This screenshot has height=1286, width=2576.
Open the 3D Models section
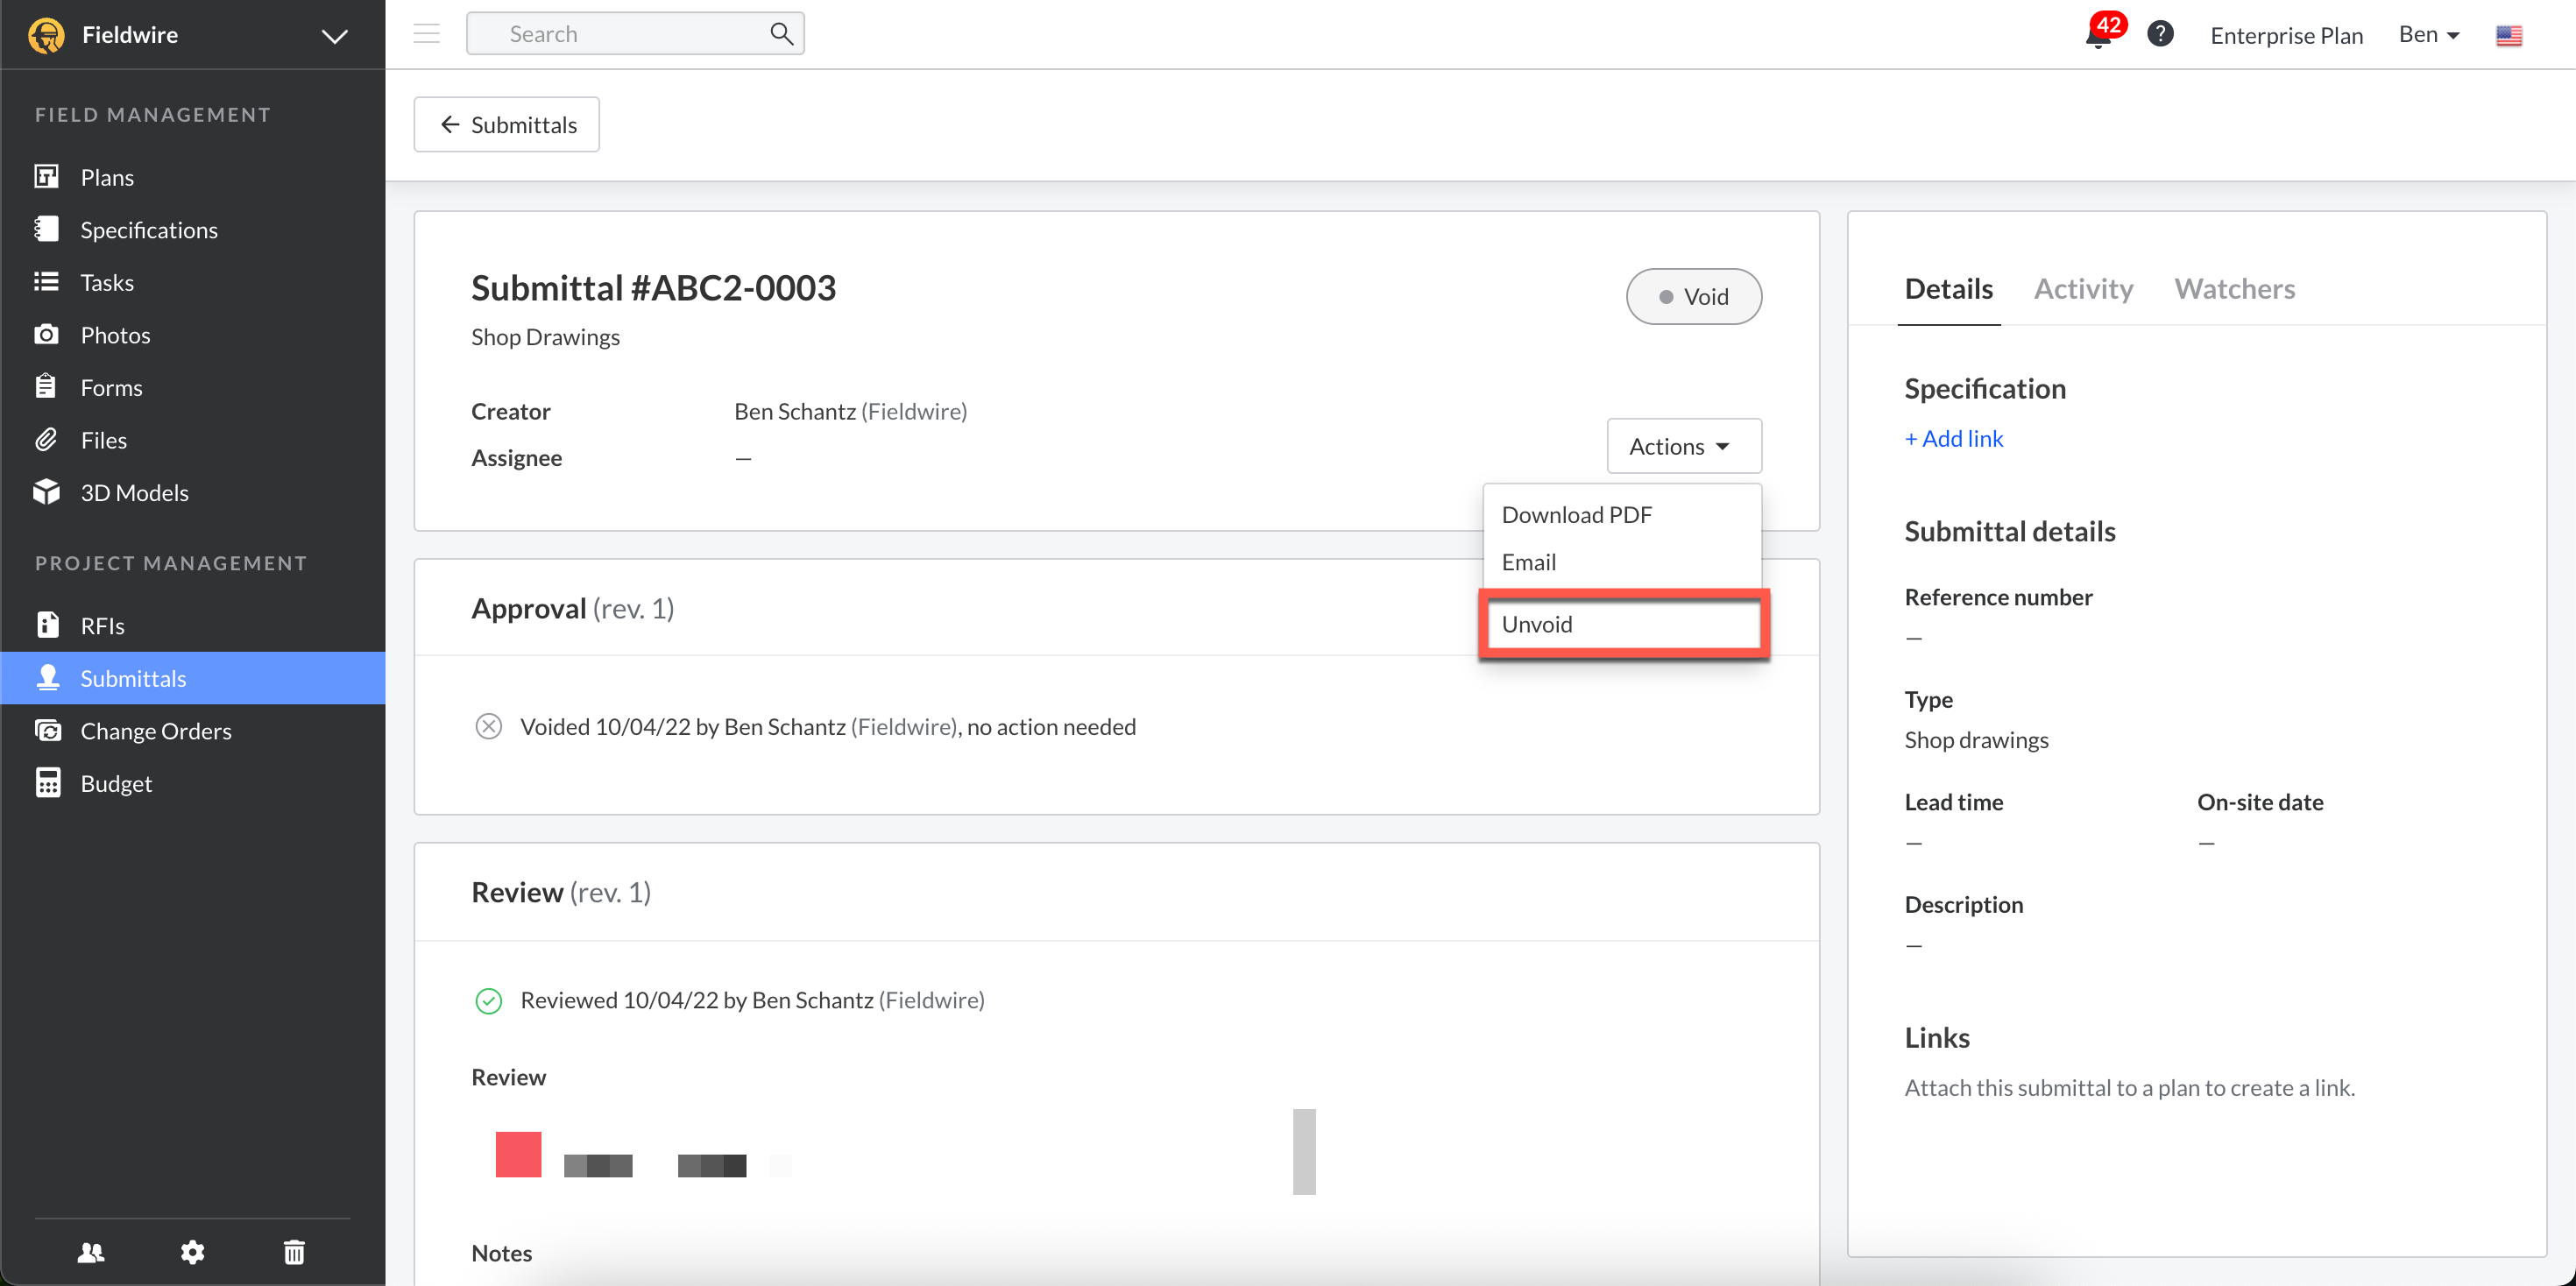134,492
